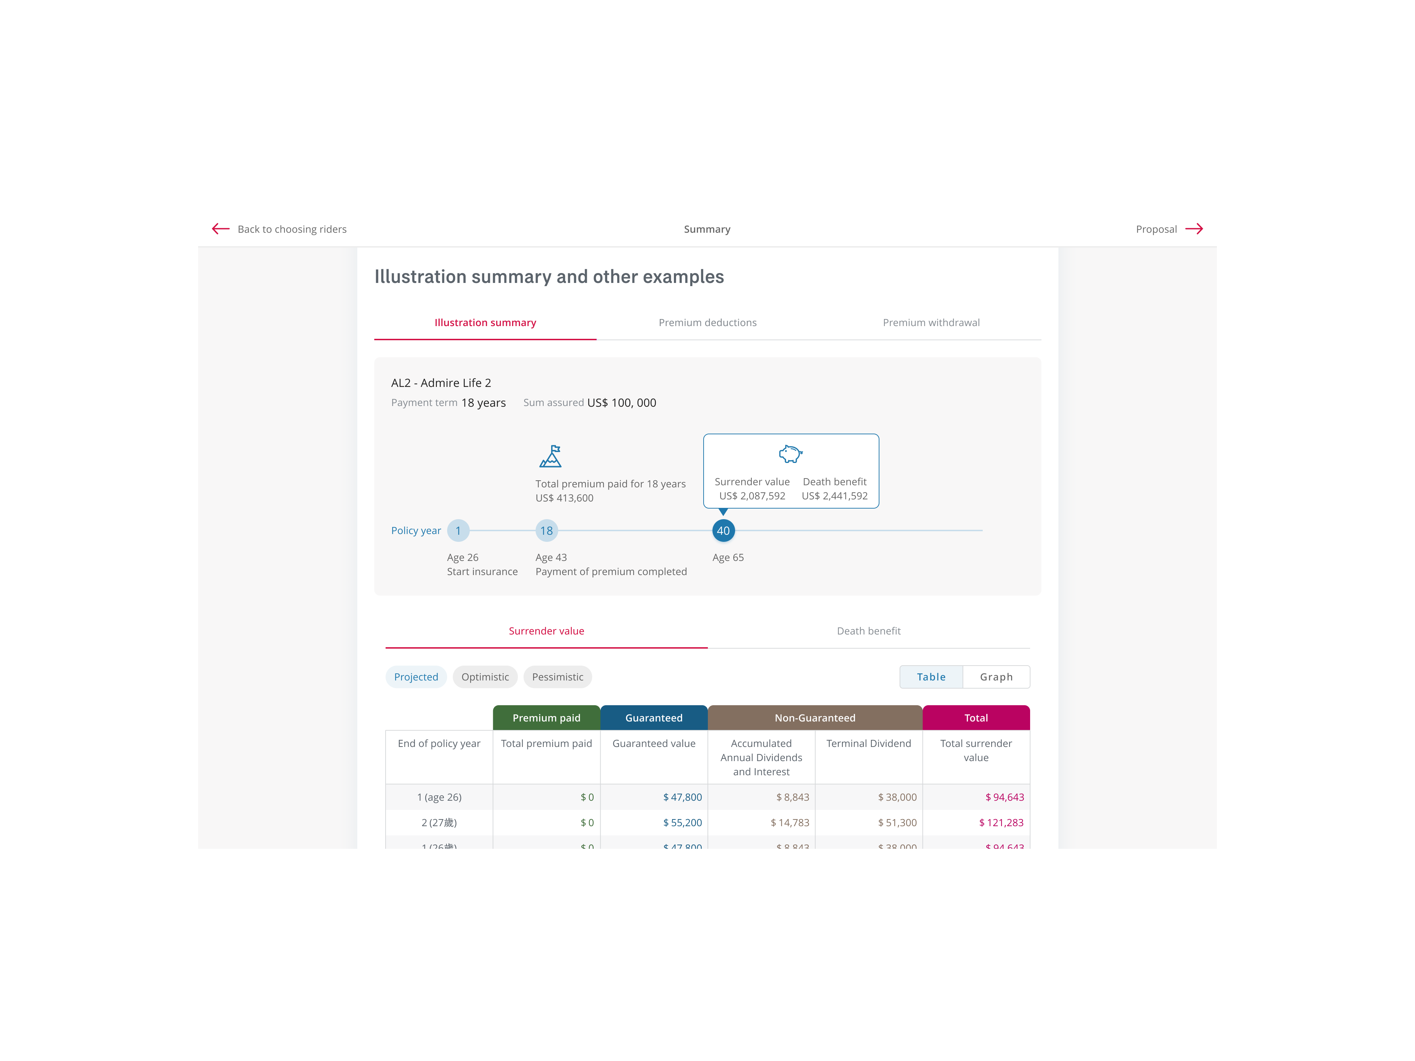The width and height of the screenshot is (1415, 1061).
Task: Click total surrender value $ 121,283
Action: (x=1001, y=822)
